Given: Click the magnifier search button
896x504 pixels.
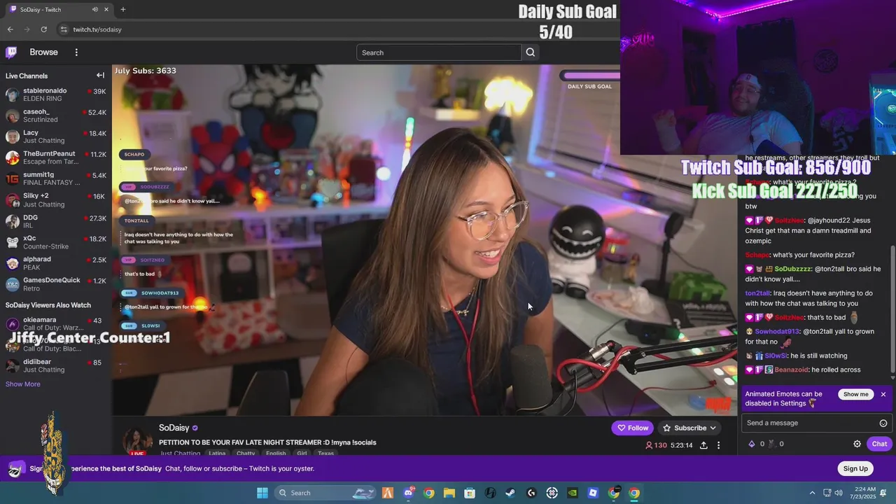Looking at the screenshot, I should tap(530, 52).
